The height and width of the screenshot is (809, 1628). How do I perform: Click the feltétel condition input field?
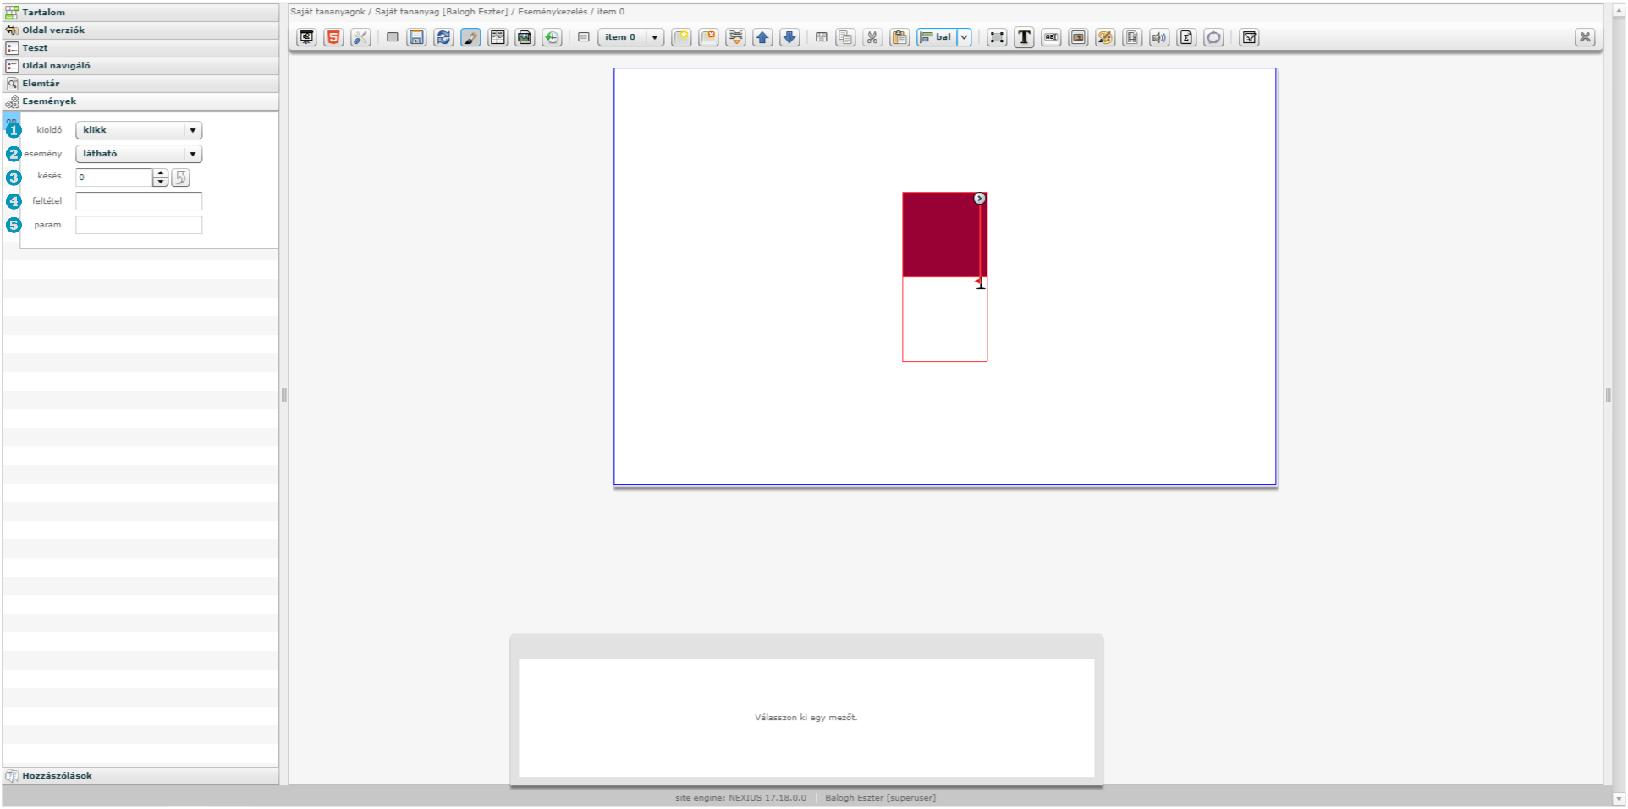click(139, 201)
